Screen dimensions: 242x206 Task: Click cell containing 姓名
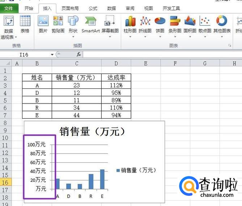[x=37, y=78]
